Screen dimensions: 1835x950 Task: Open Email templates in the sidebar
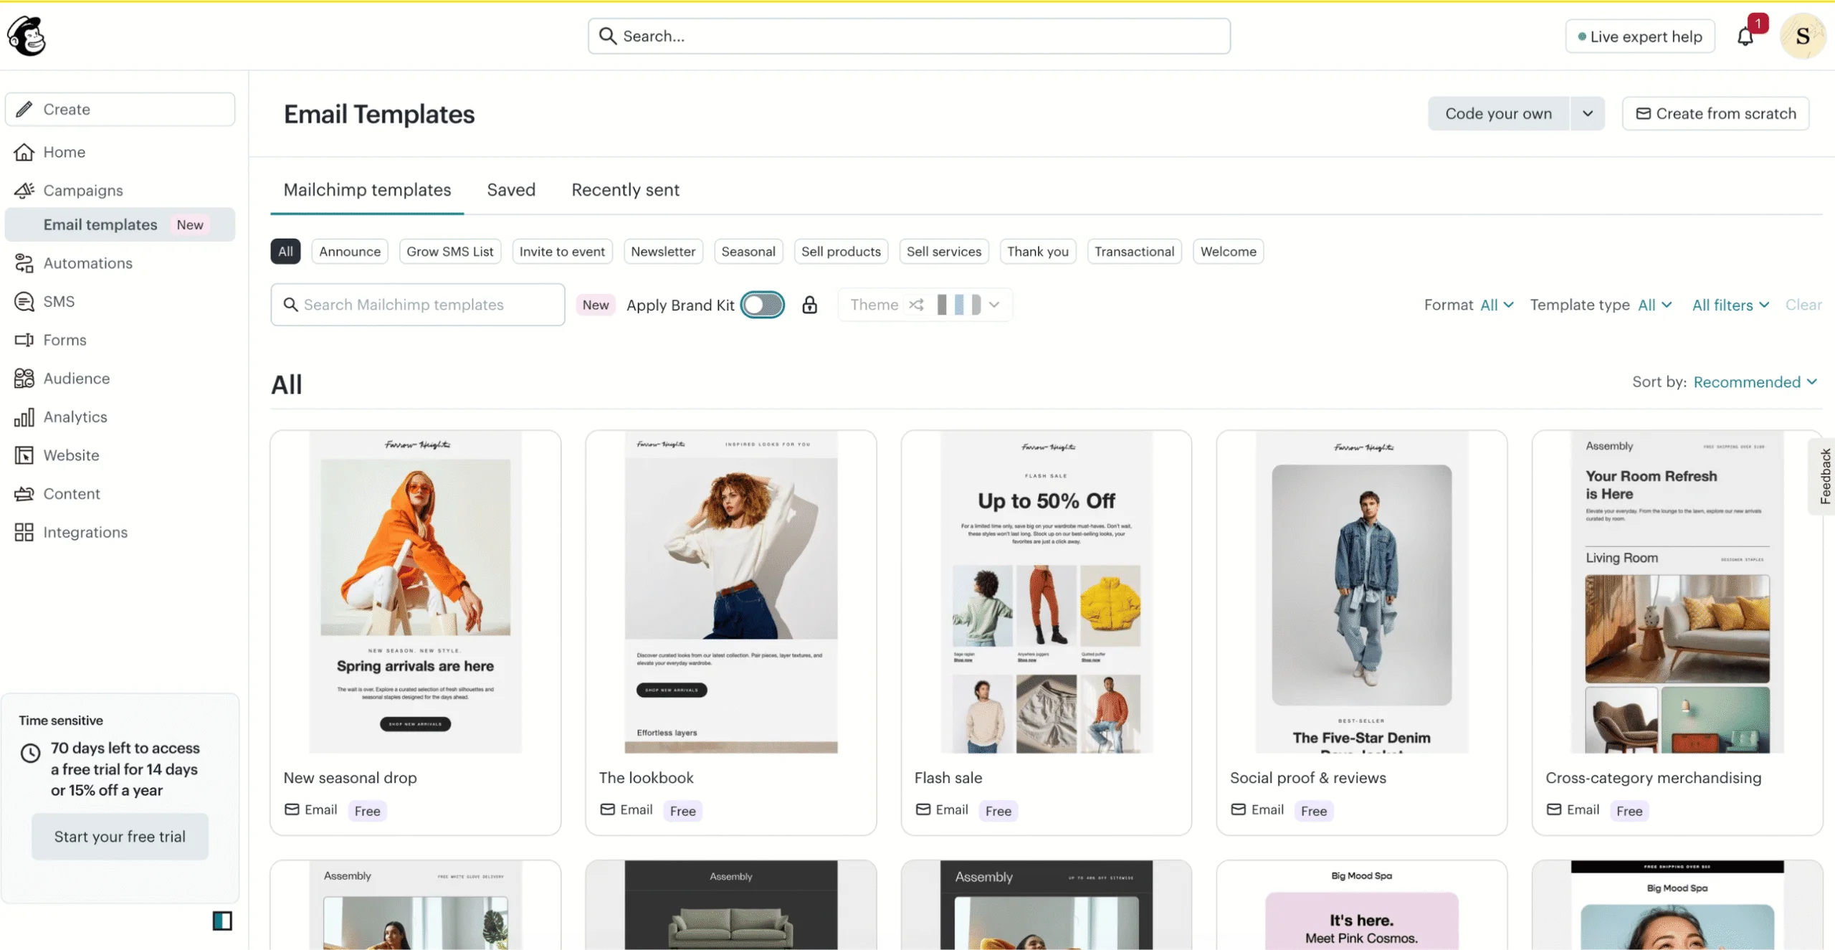120,224
